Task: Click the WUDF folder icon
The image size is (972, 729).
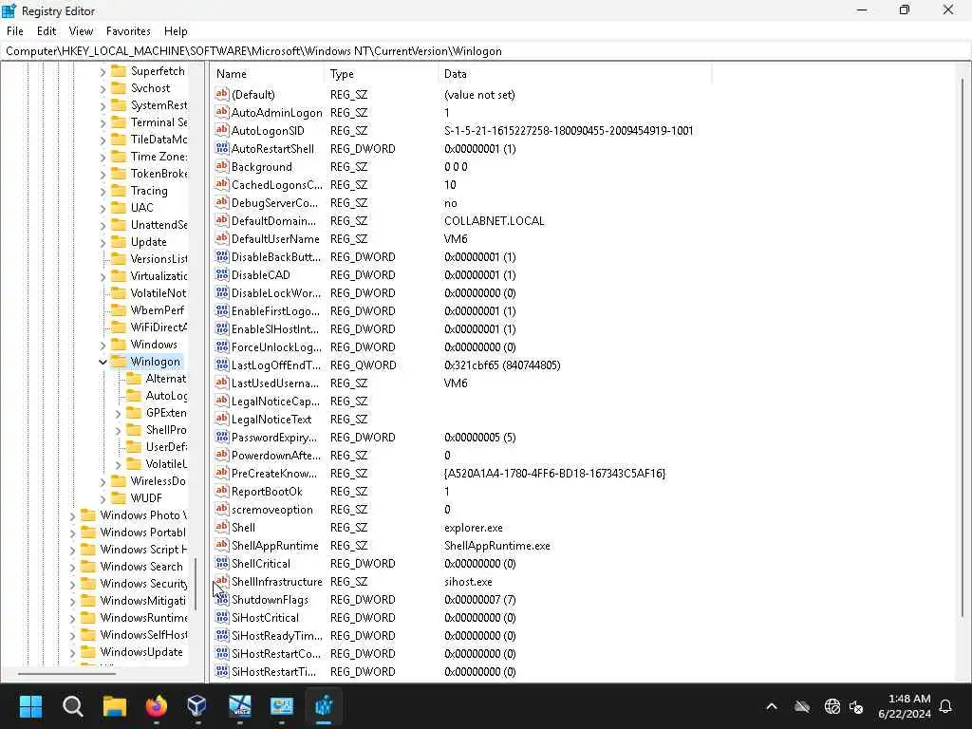Action: coord(119,497)
